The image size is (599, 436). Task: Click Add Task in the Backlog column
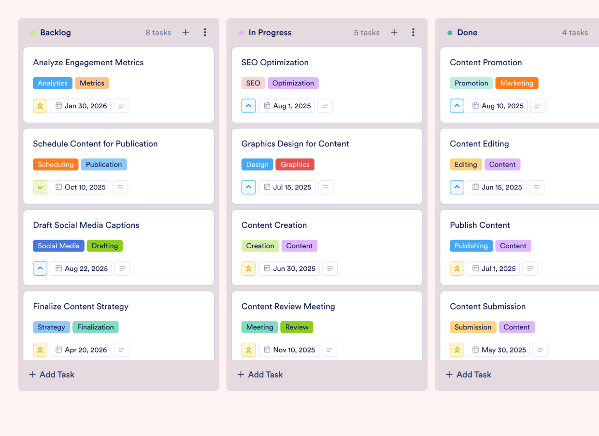tap(52, 374)
